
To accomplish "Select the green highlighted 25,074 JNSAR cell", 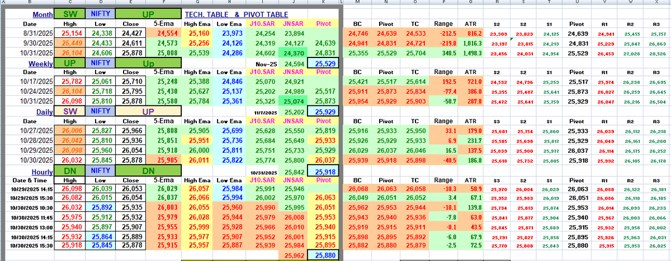I will click(294, 101).
